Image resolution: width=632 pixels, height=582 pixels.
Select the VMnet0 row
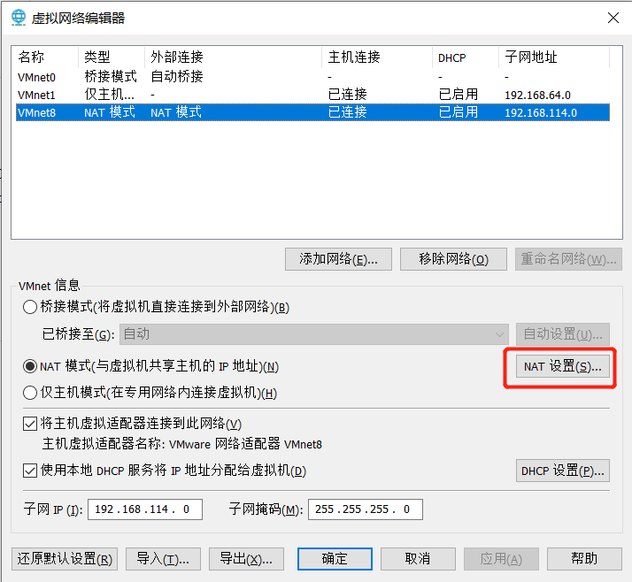tap(312, 77)
